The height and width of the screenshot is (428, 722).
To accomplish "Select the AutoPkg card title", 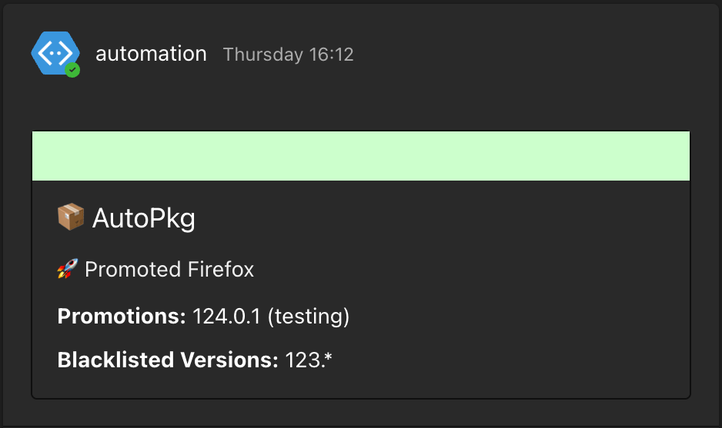I will (144, 219).
